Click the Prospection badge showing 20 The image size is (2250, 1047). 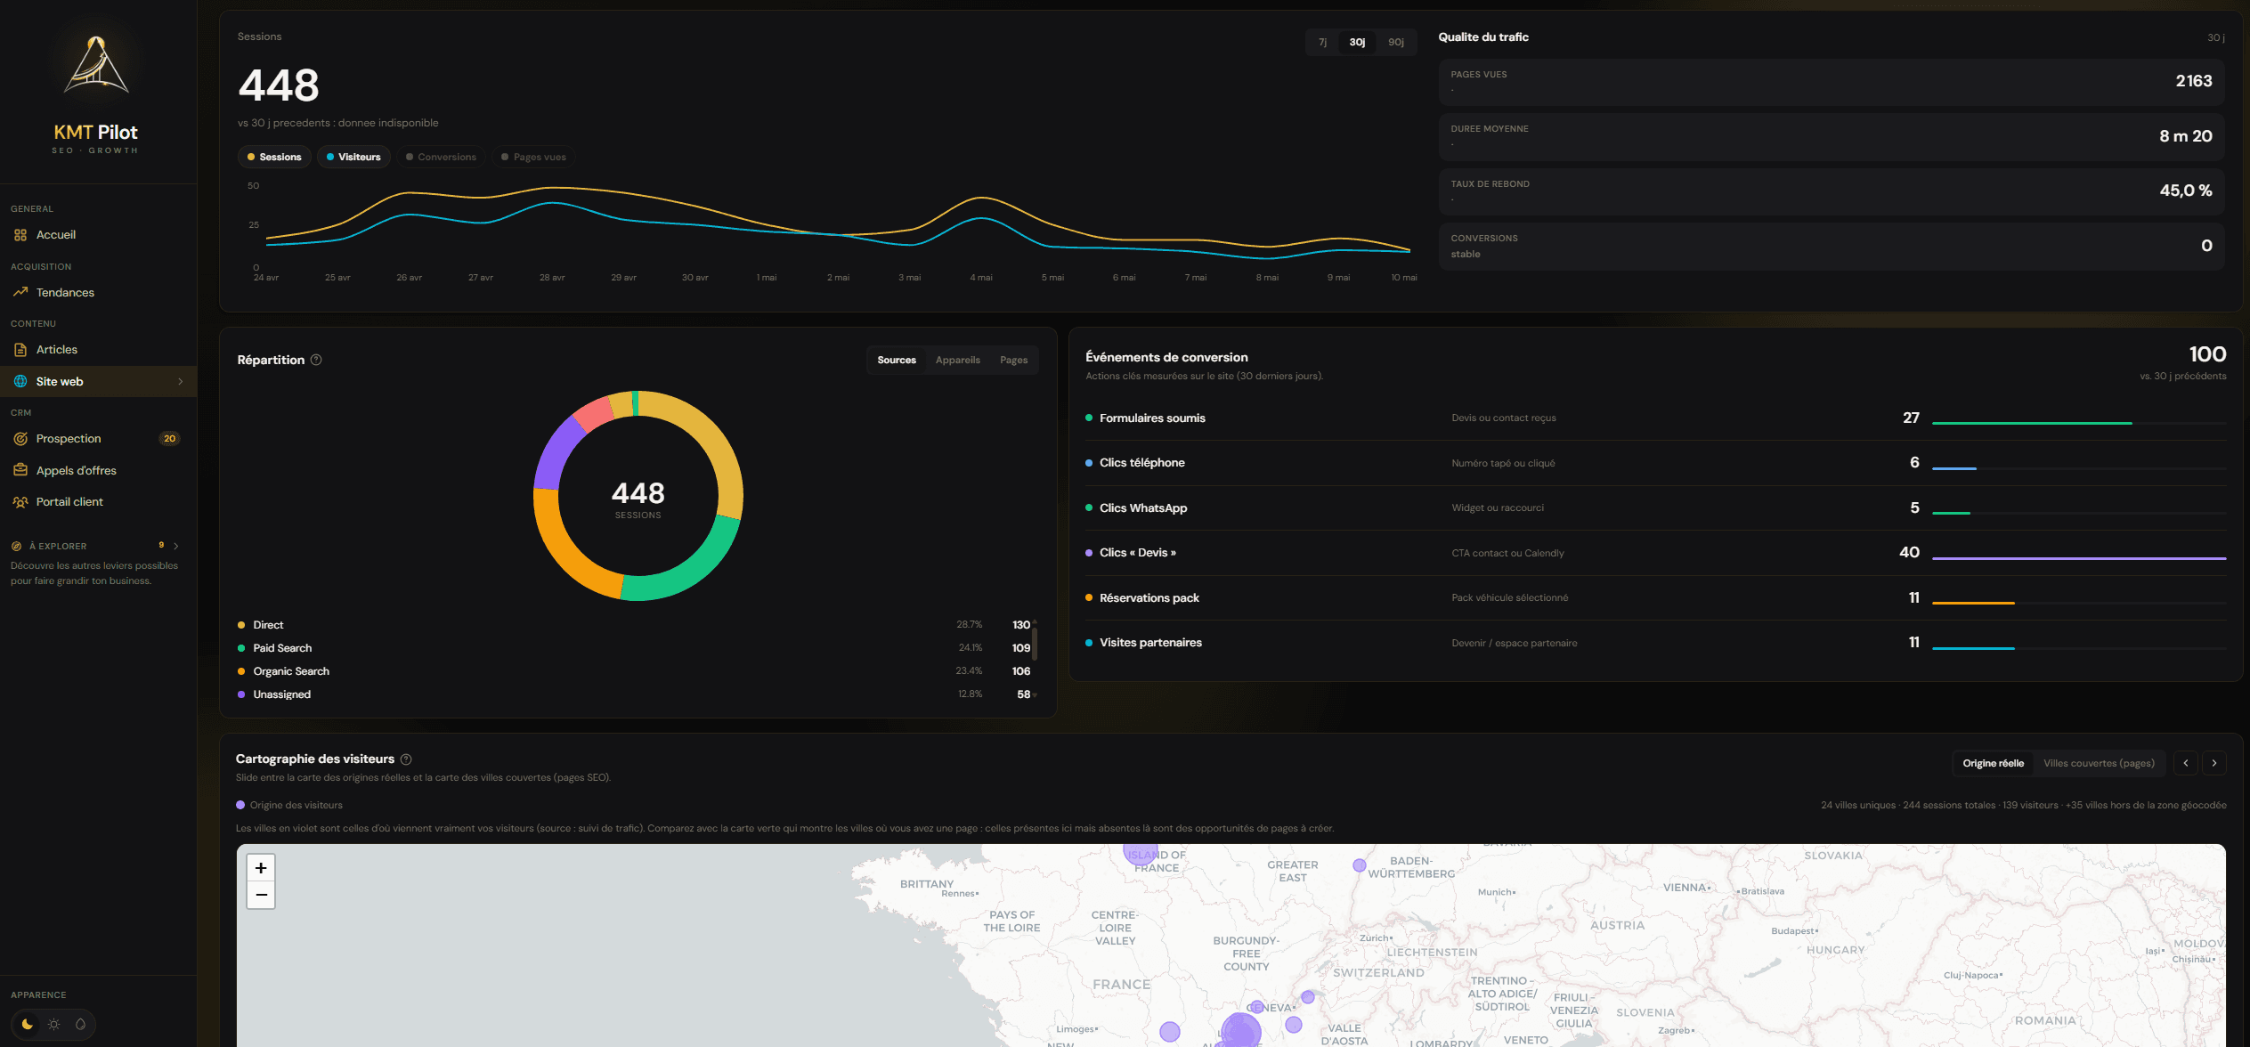coord(169,439)
